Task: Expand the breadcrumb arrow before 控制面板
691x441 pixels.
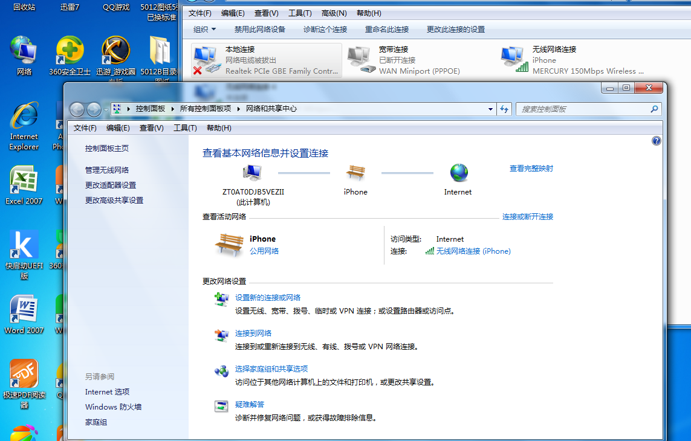Action: (128, 109)
